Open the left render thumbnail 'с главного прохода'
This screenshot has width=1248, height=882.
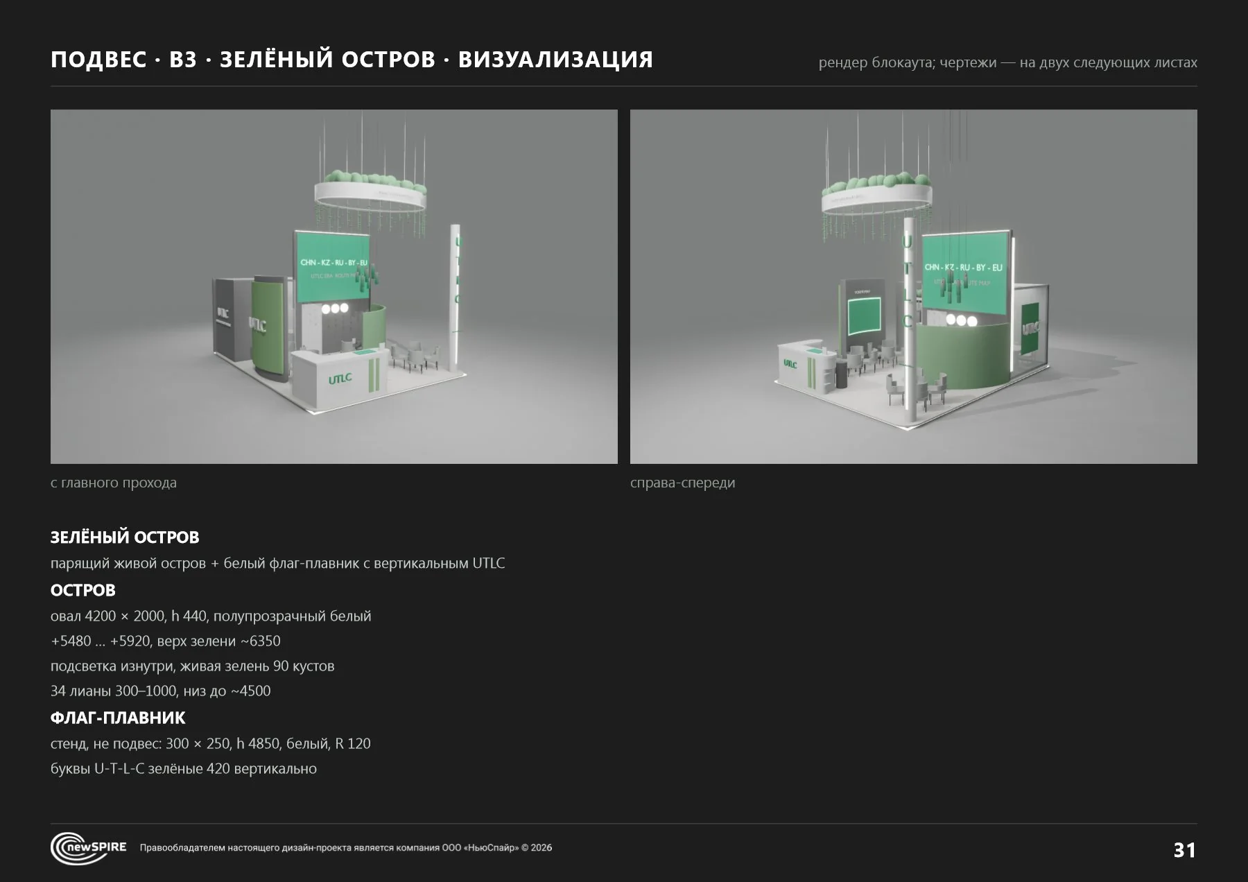coord(333,286)
